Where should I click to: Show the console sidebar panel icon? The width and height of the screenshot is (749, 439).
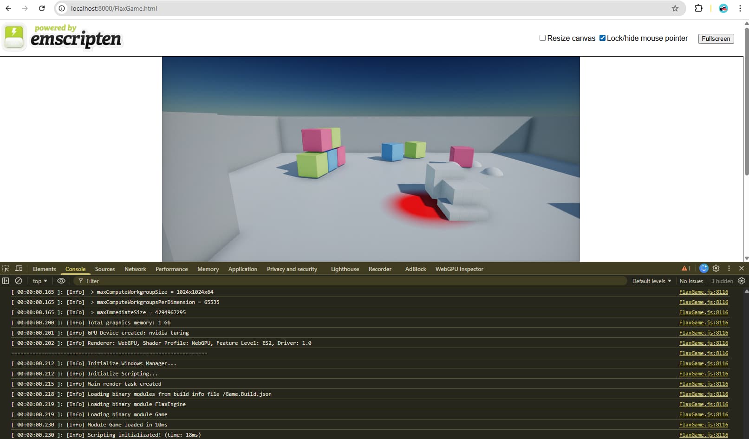pos(6,281)
